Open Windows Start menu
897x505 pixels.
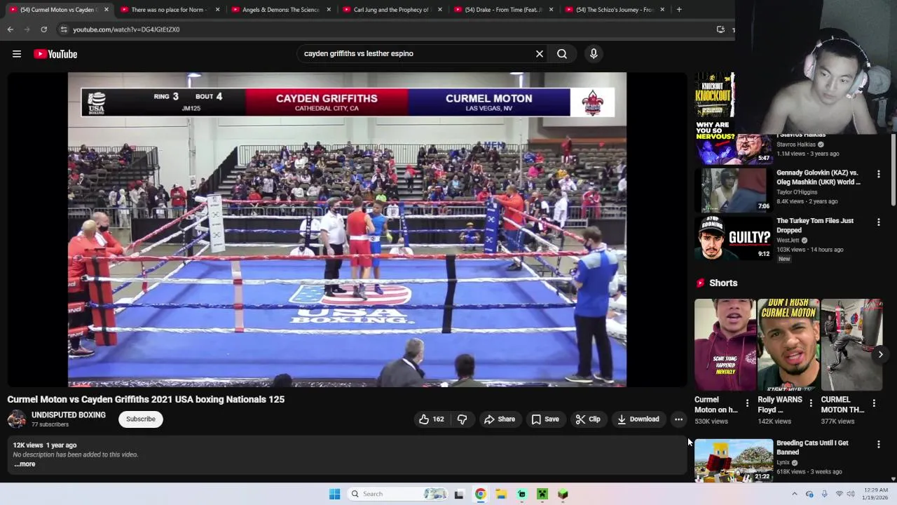tap(334, 494)
